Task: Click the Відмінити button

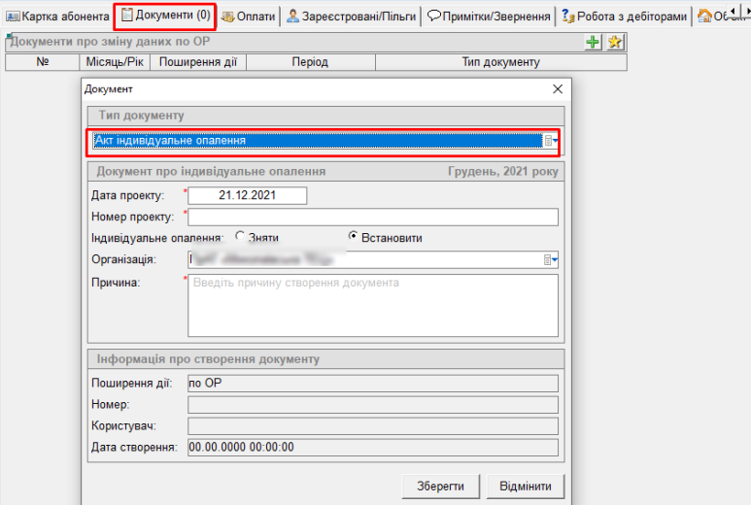Action: (525, 486)
